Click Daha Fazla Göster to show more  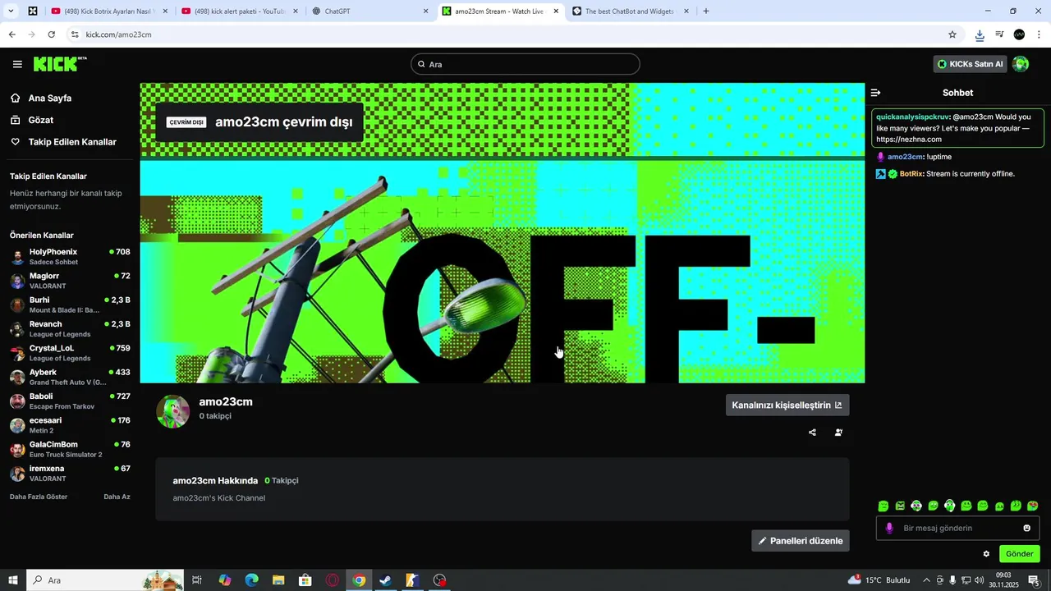click(39, 497)
